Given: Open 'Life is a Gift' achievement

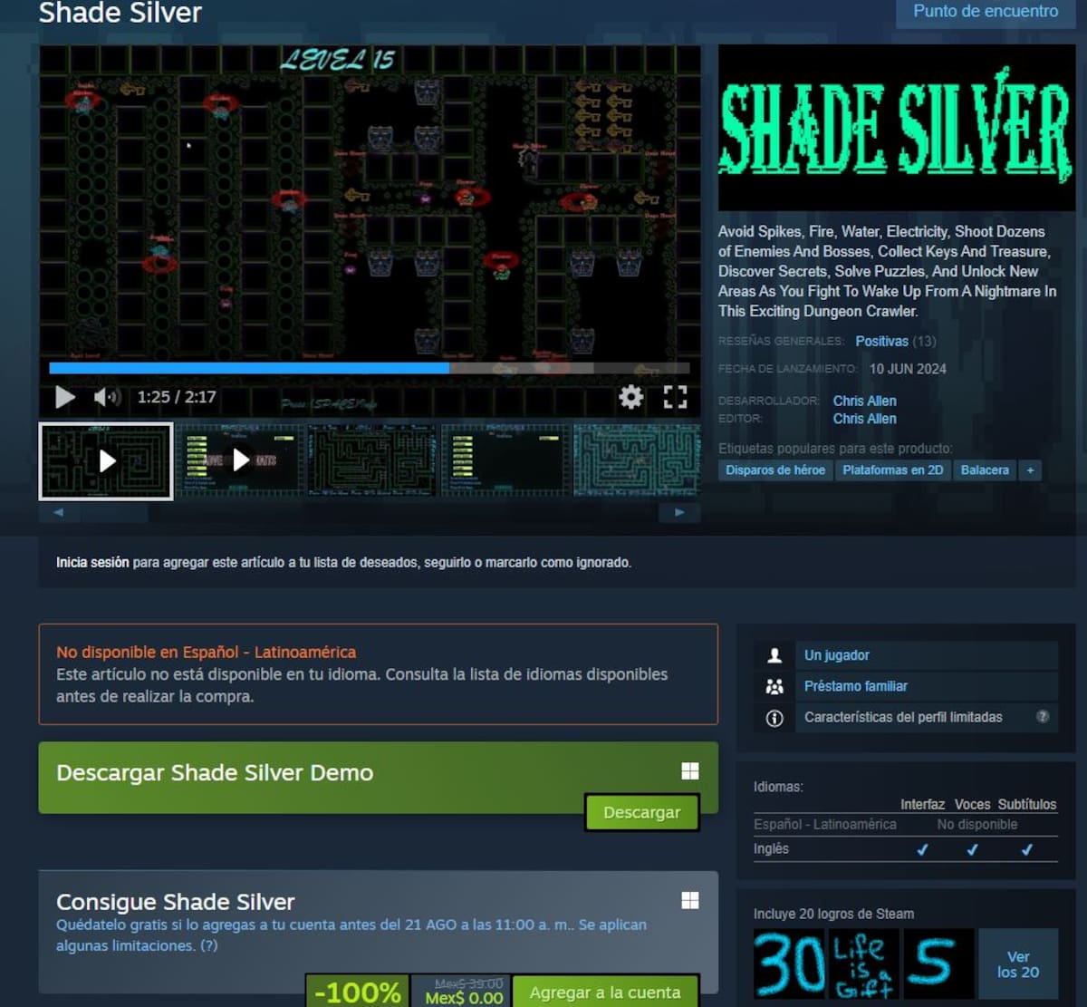Looking at the screenshot, I should (x=864, y=963).
